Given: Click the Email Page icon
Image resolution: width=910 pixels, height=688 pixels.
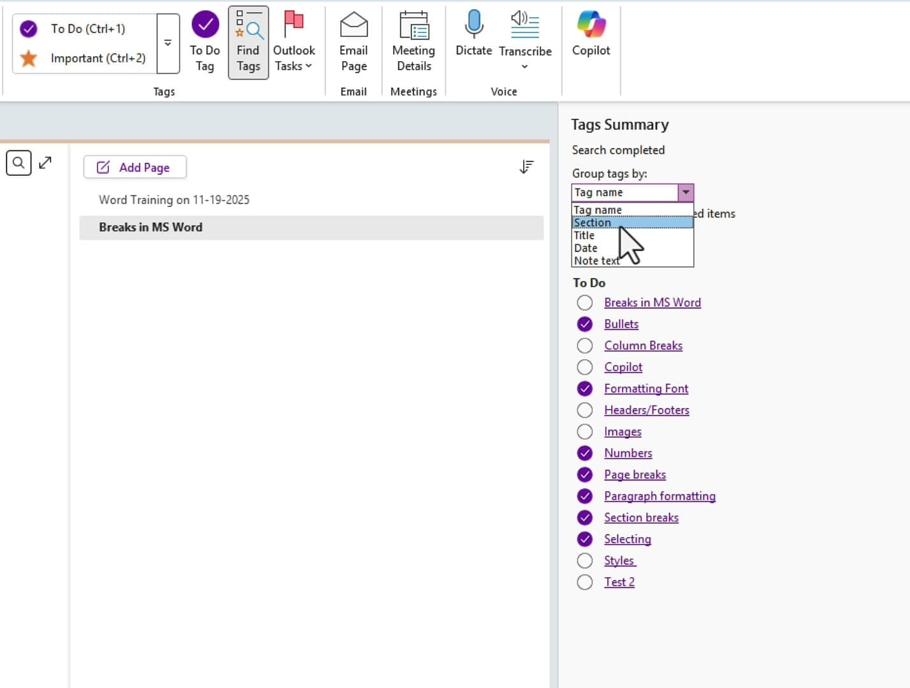Looking at the screenshot, I should (x=353, y=41).
